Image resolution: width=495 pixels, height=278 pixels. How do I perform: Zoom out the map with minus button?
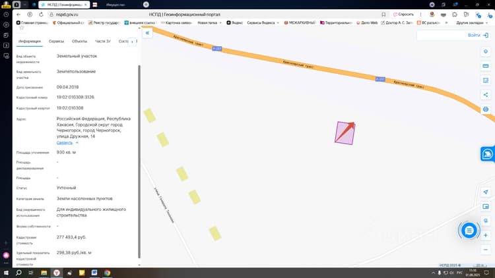[486, 250]
